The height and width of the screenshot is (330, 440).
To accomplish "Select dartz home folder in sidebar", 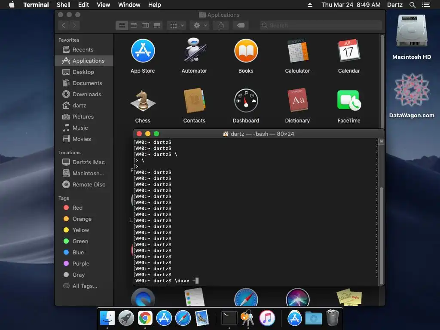I will coord(84,106).
